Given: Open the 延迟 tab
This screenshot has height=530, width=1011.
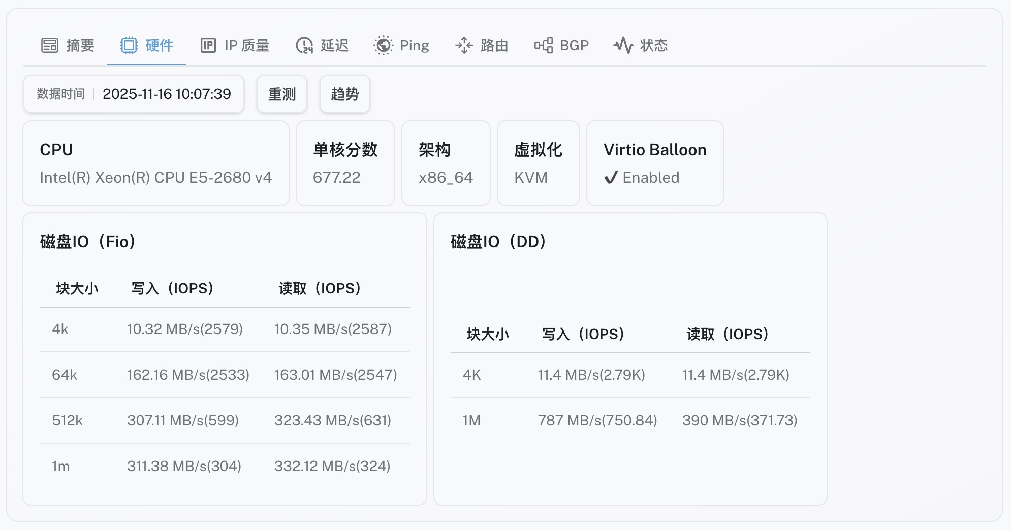Looking at the screenshot, I should click(x=334, y=45).
